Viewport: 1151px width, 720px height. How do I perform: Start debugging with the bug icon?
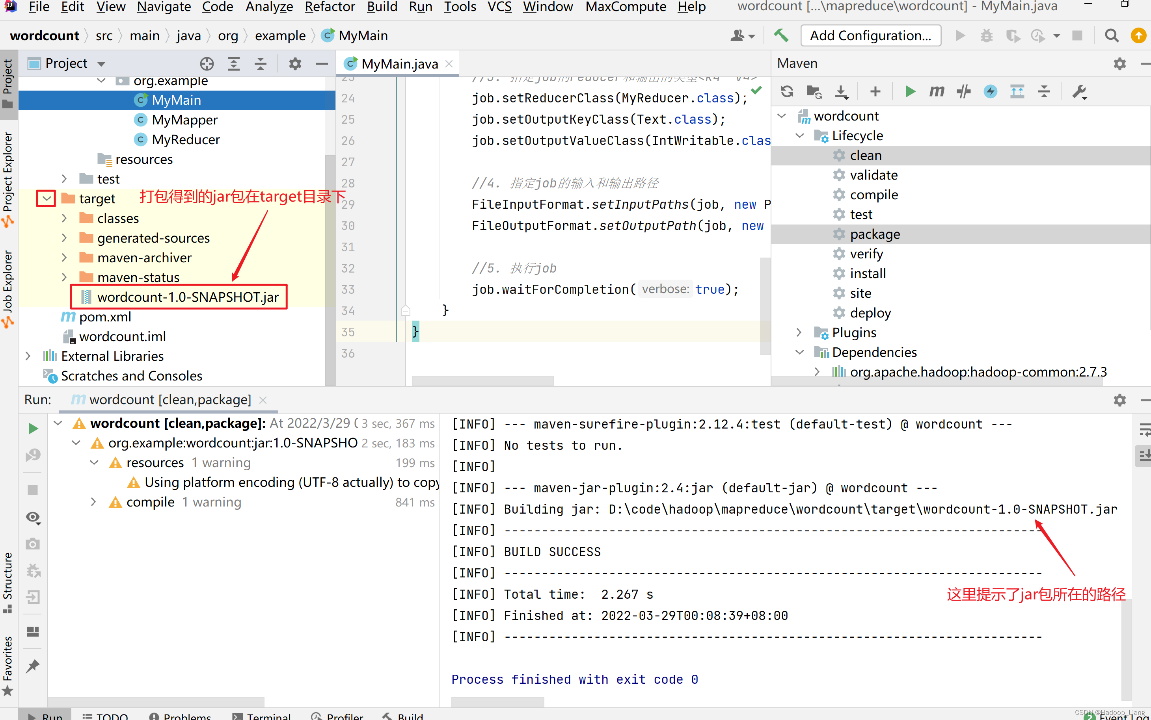987,35
